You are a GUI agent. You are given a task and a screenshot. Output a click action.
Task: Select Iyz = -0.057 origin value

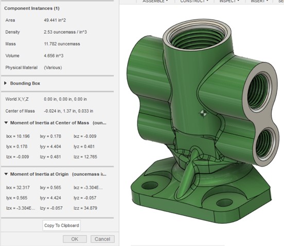coord(85,198)
